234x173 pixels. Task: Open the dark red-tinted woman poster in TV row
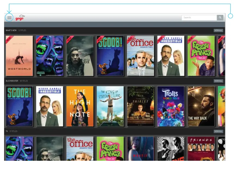(141, 149)
